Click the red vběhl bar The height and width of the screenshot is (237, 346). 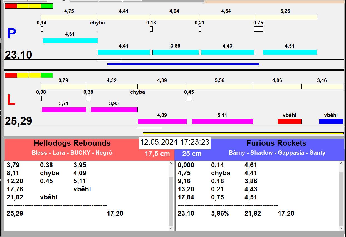point(290,121)
